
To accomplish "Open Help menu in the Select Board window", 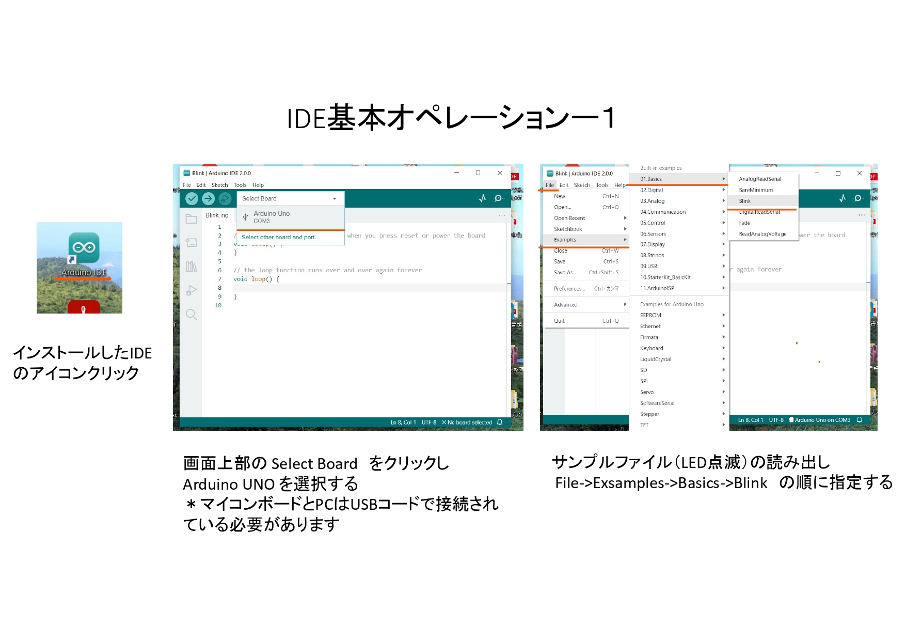I will coord(258,185).
